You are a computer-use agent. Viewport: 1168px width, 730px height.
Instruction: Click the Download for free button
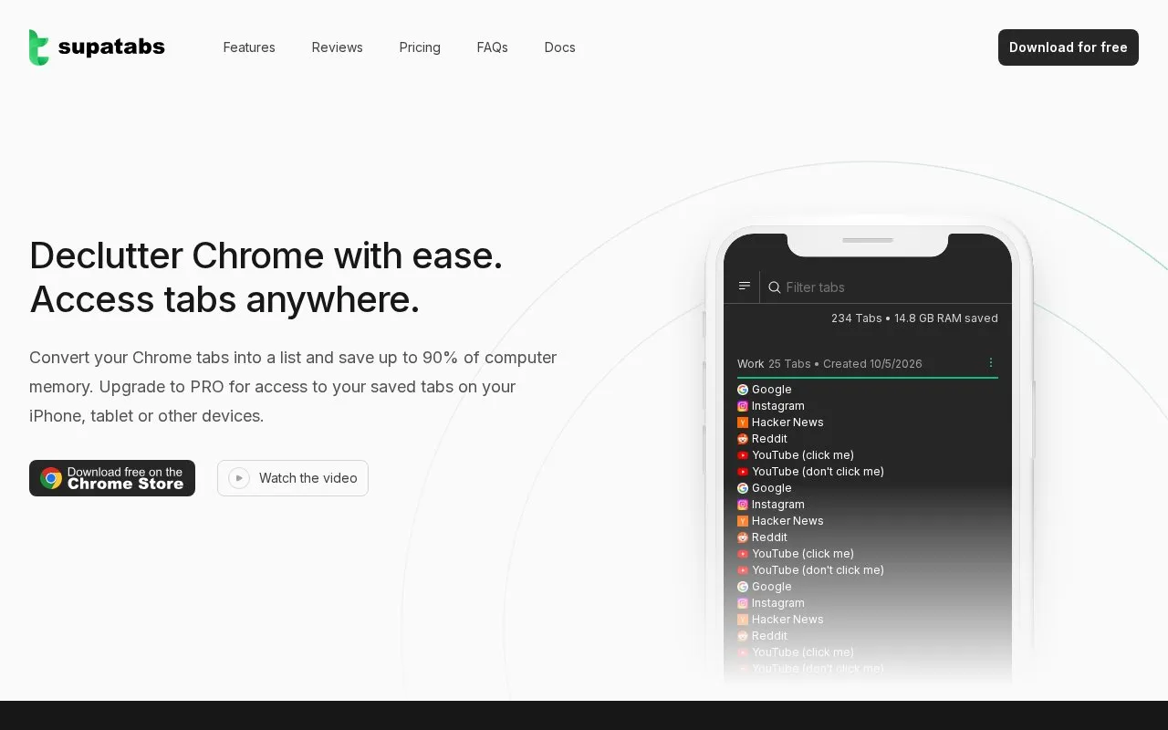[x=1069, y=47]
